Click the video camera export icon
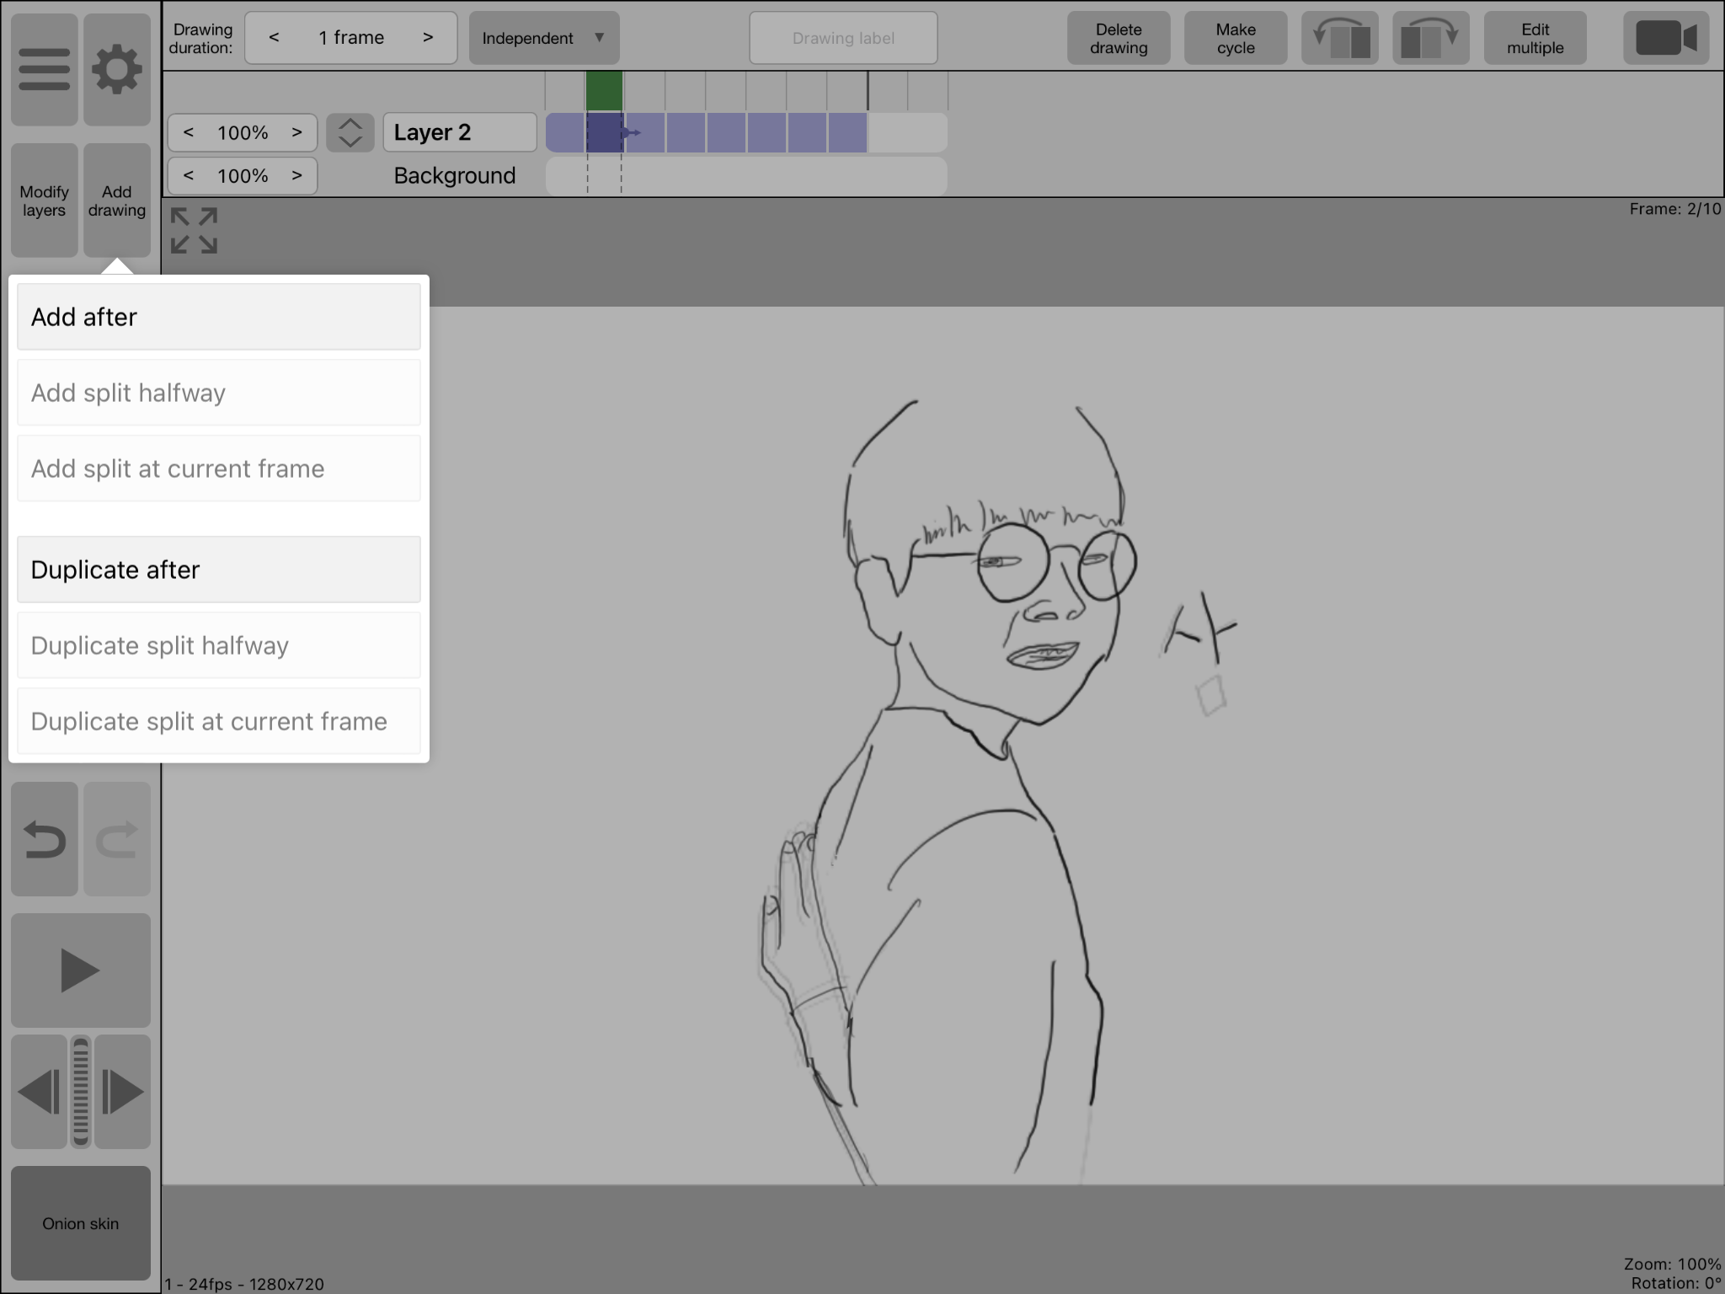The width and height of the screenshot is (1725, 1294). (1665, 39)
